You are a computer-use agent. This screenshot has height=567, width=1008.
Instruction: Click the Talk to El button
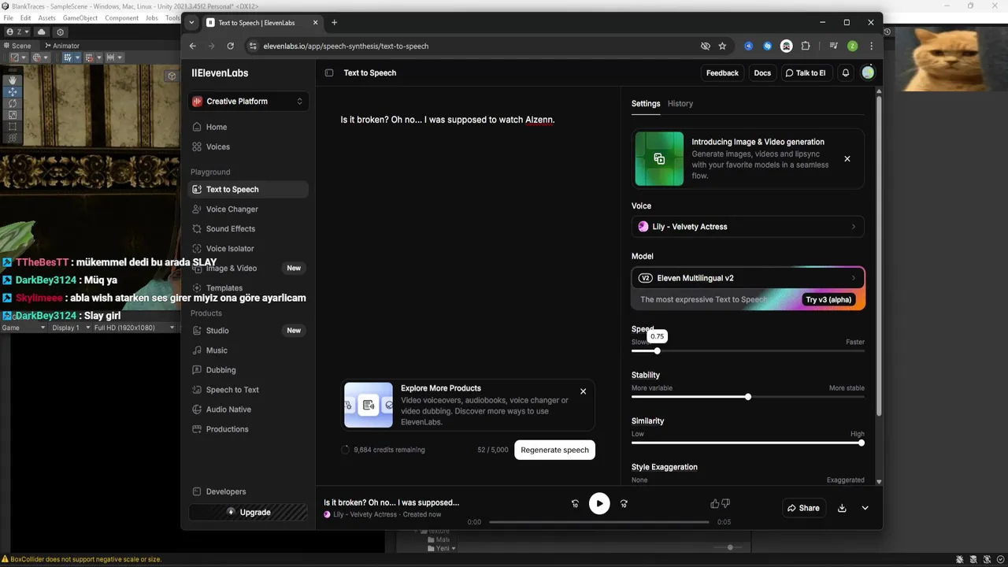pyautogui.click(x=805, y=72)
